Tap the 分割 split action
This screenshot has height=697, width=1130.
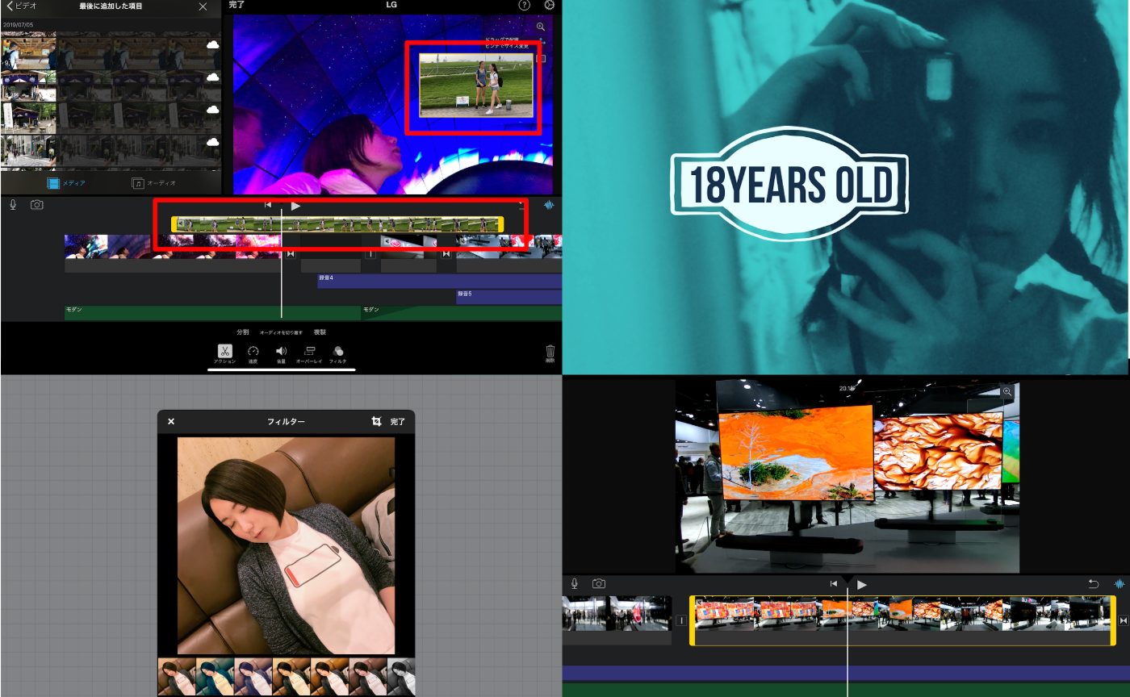243,332
